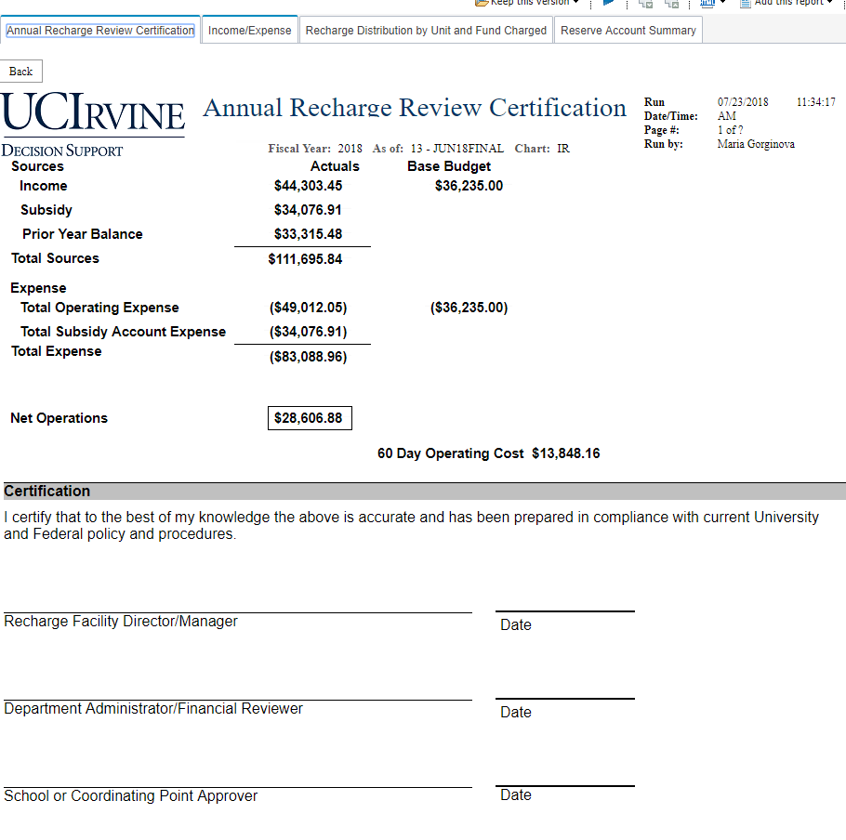
Task: Click the Chart IR text
Action: coord(542,149)
